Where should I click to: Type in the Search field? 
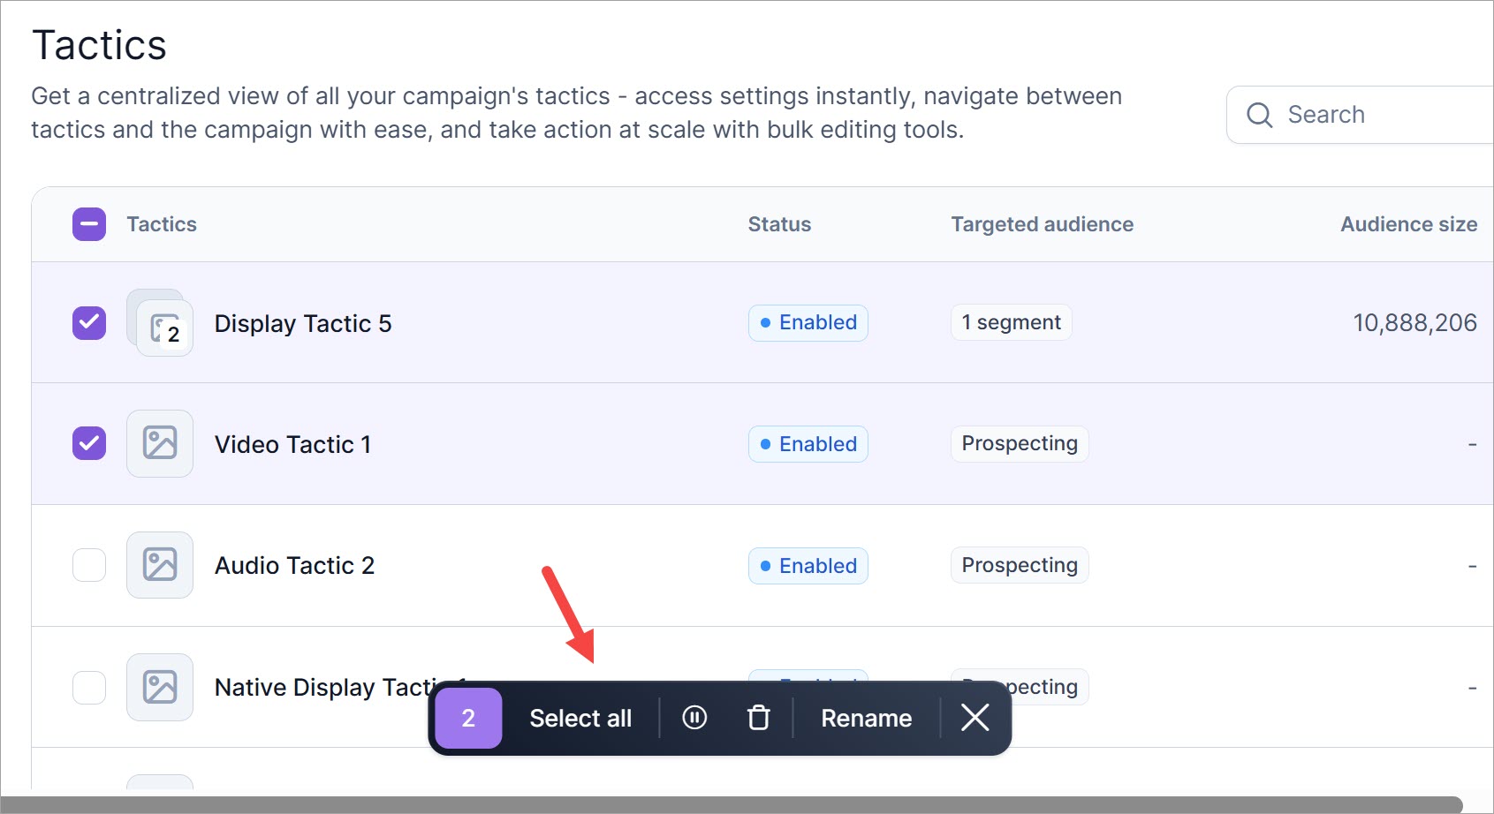[x=1378, y=115]
